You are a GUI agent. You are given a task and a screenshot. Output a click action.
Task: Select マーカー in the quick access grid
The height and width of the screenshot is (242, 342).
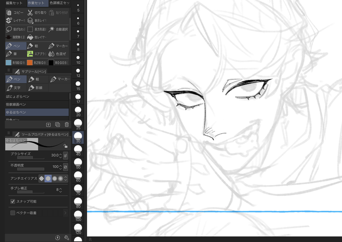[x=58, y=46]
